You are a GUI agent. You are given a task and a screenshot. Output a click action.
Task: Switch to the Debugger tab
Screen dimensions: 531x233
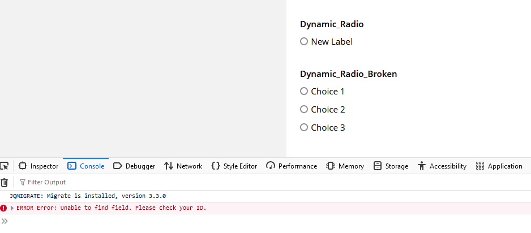134,166
